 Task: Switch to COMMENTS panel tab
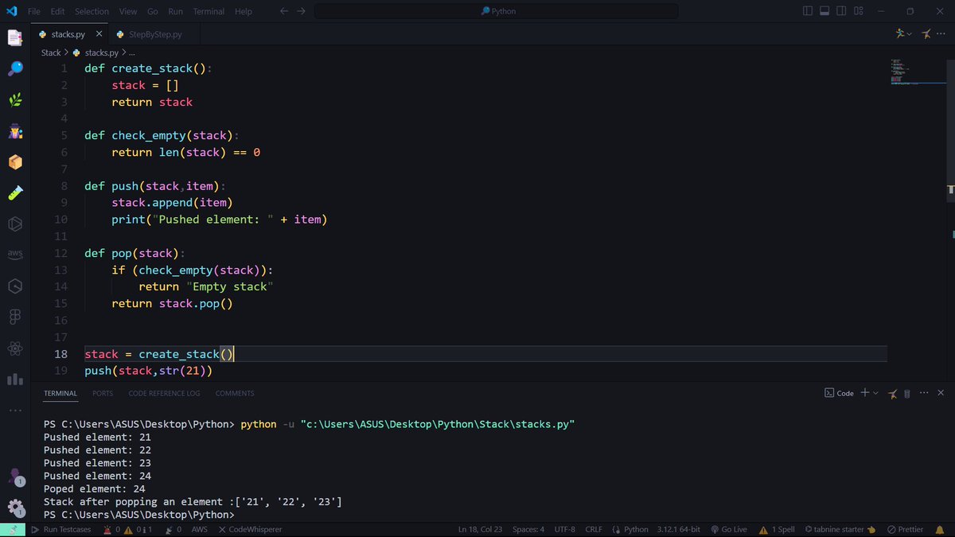tap(235, 393)
